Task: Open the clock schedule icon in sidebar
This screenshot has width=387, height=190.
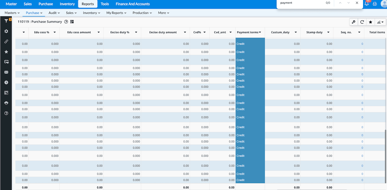Action: pos(6,82)
